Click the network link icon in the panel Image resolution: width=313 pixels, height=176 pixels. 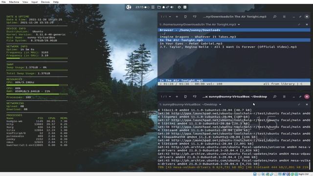pyautogui.click(x=167, y=7)
